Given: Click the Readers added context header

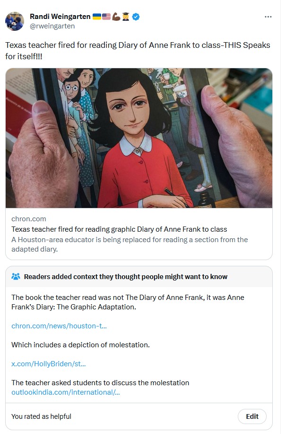Looking at the screenshot, I should tap(126, 277).
